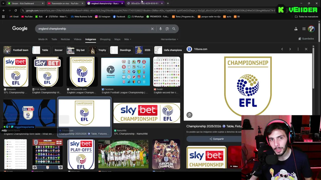Open the Wikipedia EFL Championship image result

coord(16,72)
